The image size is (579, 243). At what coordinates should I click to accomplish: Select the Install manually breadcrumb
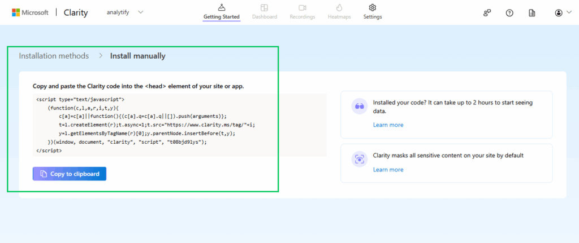tap(138, 56)
